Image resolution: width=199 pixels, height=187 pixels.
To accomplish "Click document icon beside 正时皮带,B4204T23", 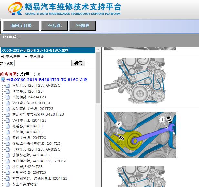I will tap(8, 138).
